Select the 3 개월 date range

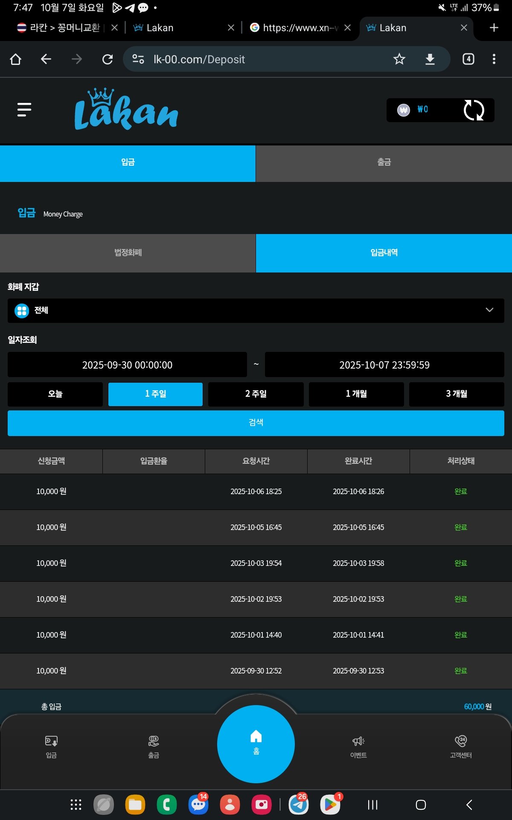coord(457,394)
